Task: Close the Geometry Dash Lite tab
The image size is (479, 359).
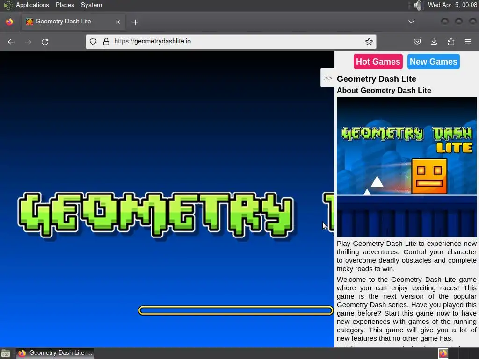Action: pos(117,22)
